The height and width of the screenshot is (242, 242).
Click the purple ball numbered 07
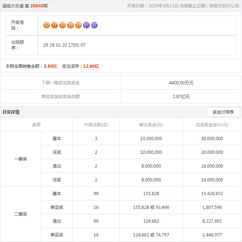click(94, 25)
